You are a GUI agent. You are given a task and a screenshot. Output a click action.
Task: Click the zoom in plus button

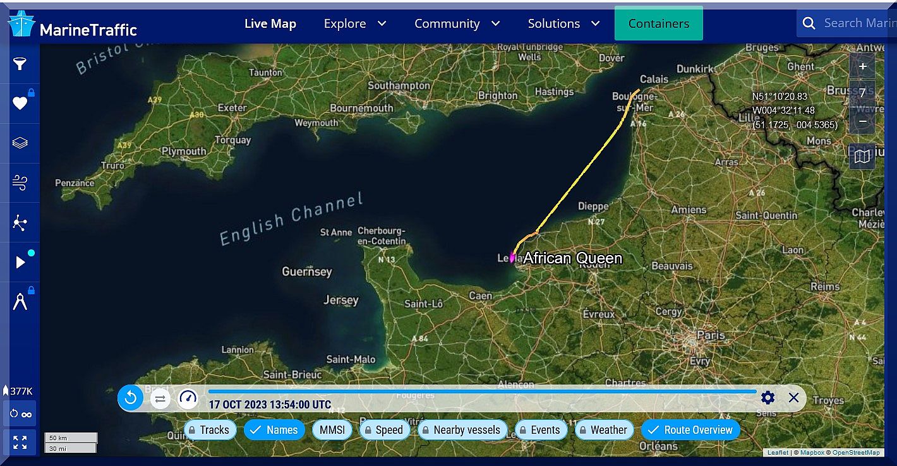pyautogui.click(x=862, y=66)
